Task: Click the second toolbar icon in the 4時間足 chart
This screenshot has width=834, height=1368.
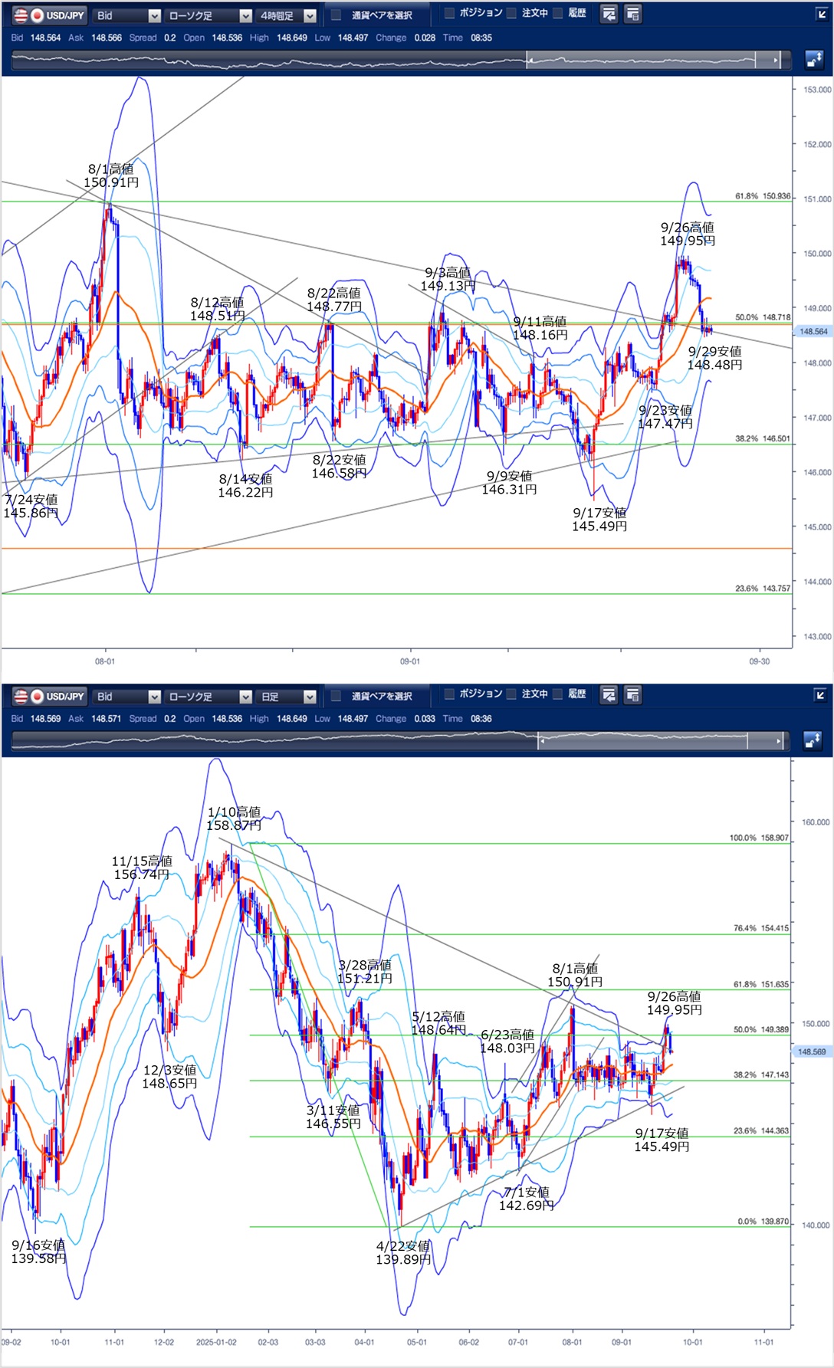Action: pos(633,14)
